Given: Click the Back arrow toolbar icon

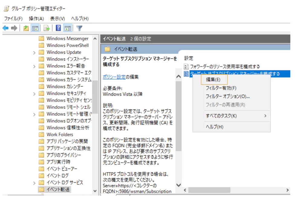Looking at the screenshot, I should (x=5, y=28).
